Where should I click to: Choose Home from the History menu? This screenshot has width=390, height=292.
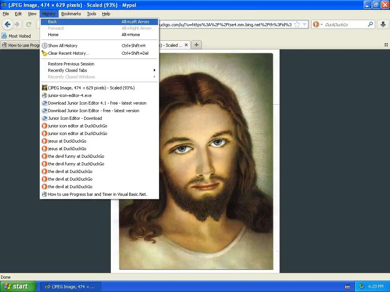[99, 35]
